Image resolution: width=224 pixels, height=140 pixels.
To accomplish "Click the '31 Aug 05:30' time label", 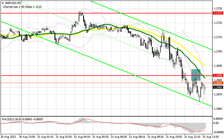I will (x=100, y=137).
